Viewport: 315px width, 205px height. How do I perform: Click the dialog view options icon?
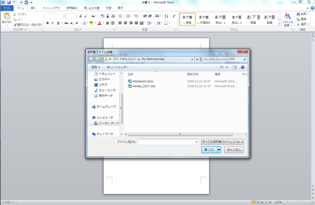(222, 67)
